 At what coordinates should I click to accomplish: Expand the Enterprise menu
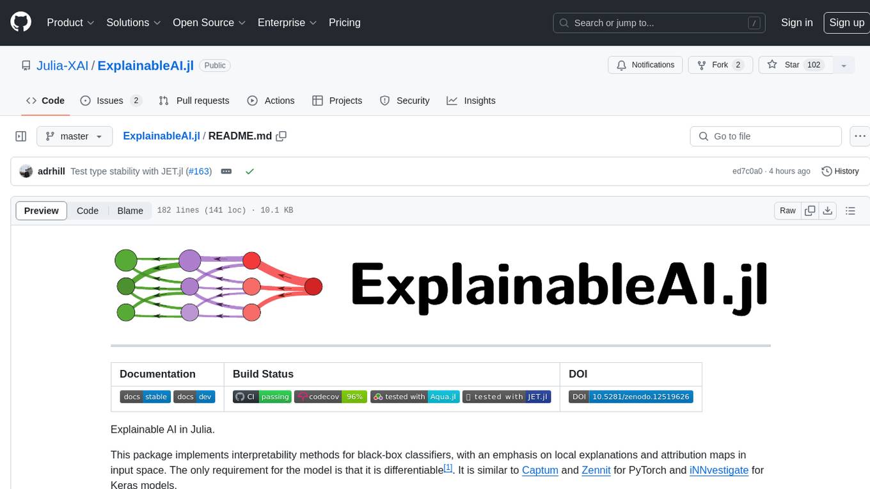point(287,22)
